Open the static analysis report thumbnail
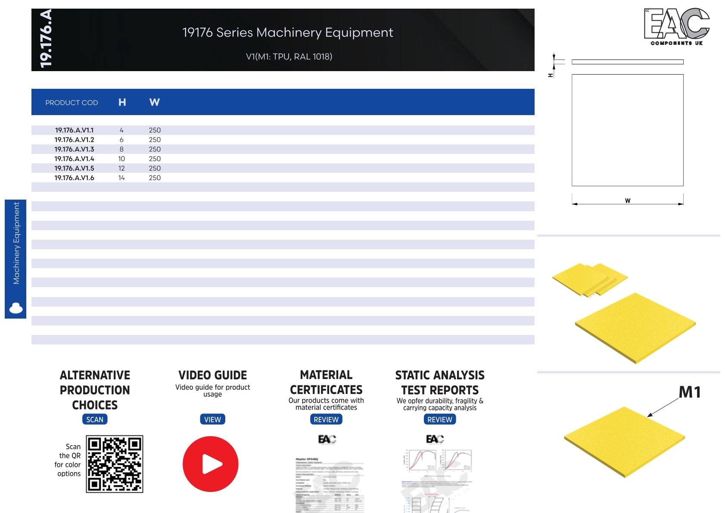Screen dimensions: 725x513 pos(437,474)
